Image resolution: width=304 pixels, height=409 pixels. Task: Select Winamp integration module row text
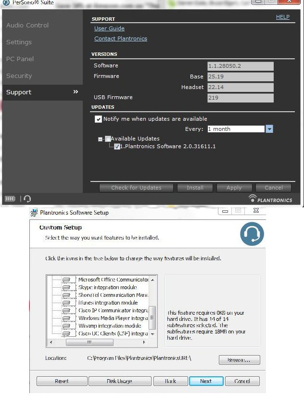coord(110,326)
